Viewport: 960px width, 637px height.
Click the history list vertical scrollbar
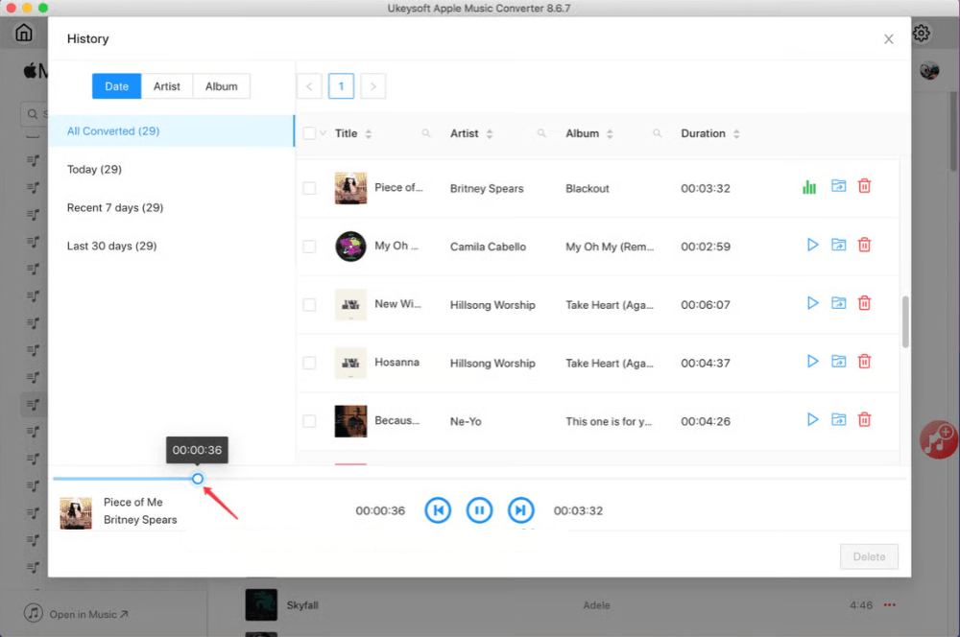[x=905, y=322]
